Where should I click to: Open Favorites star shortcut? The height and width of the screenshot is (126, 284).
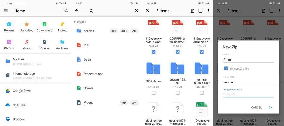point(27,27)
